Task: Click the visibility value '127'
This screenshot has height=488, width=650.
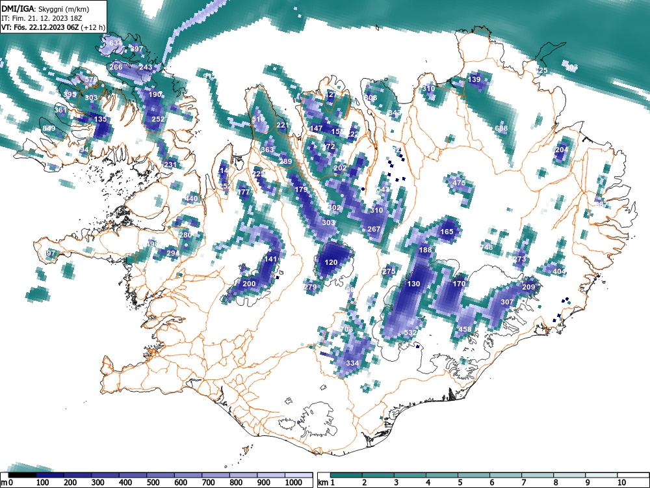Action: pyautogui.click(x=331, y=94)
